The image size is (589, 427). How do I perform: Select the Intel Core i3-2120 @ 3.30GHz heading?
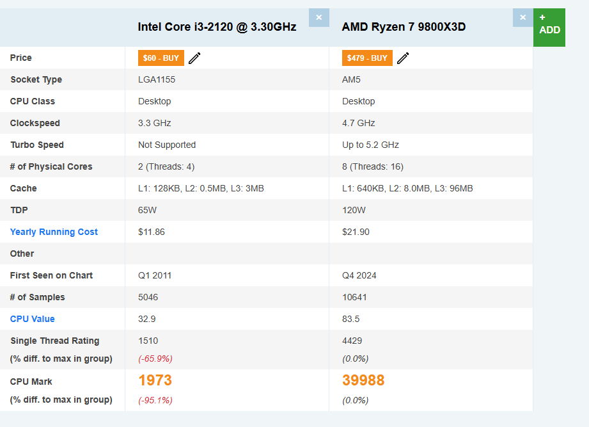tap(217, 27)
